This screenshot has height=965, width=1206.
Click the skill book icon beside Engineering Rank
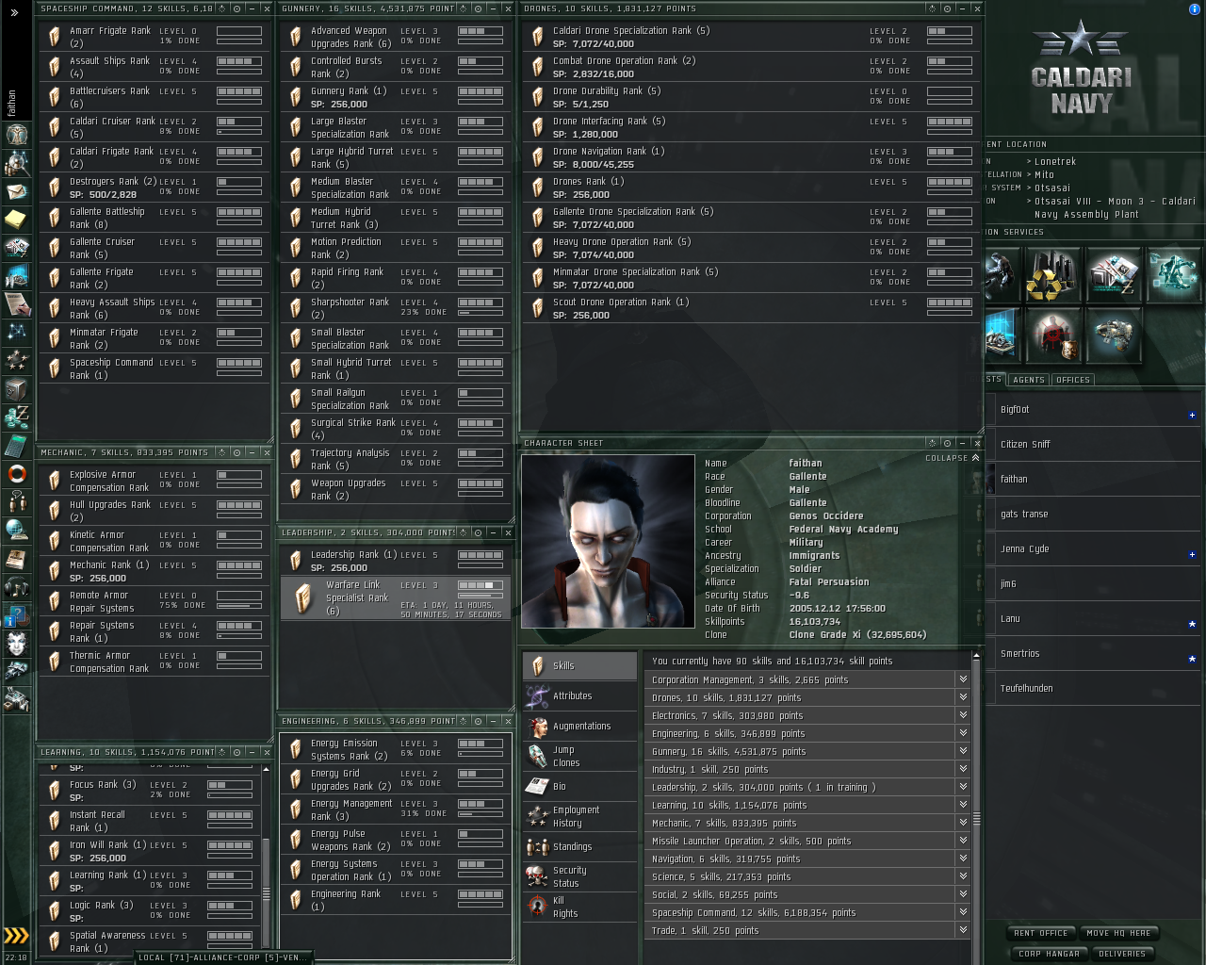click(x=295, y=900)
